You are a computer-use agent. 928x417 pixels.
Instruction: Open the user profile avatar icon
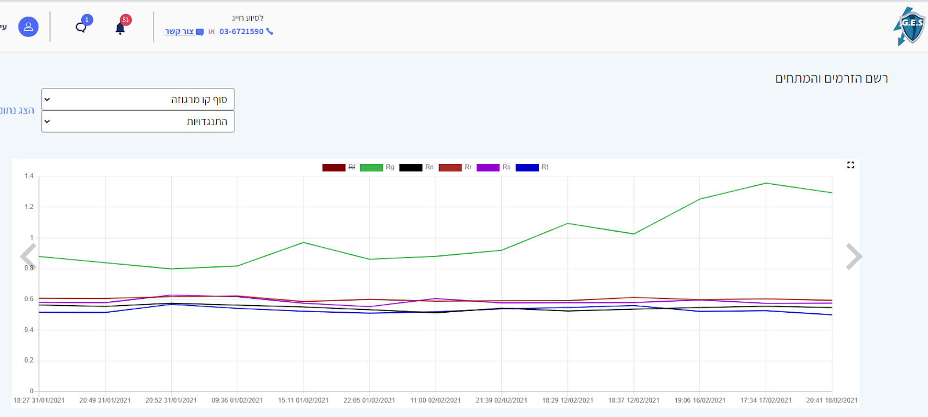click(x=28, y=27)
